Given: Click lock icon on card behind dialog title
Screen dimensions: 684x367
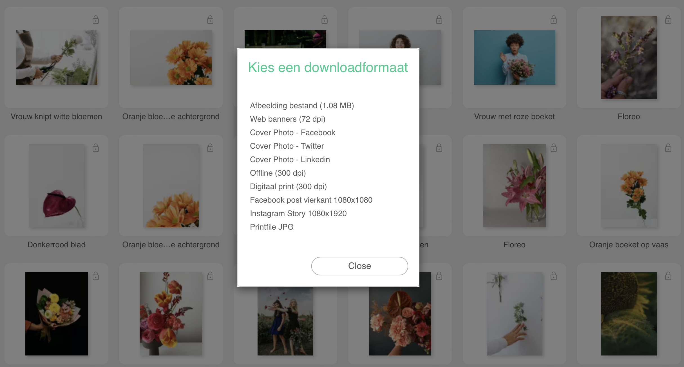Looking at the screenshot, I should (325, 20).
